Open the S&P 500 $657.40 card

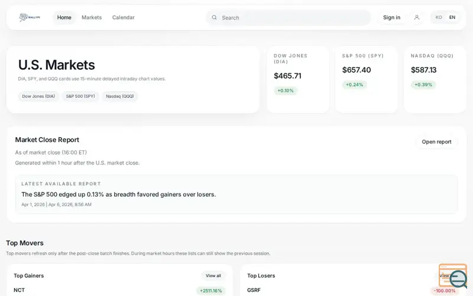tap(367, 79)
